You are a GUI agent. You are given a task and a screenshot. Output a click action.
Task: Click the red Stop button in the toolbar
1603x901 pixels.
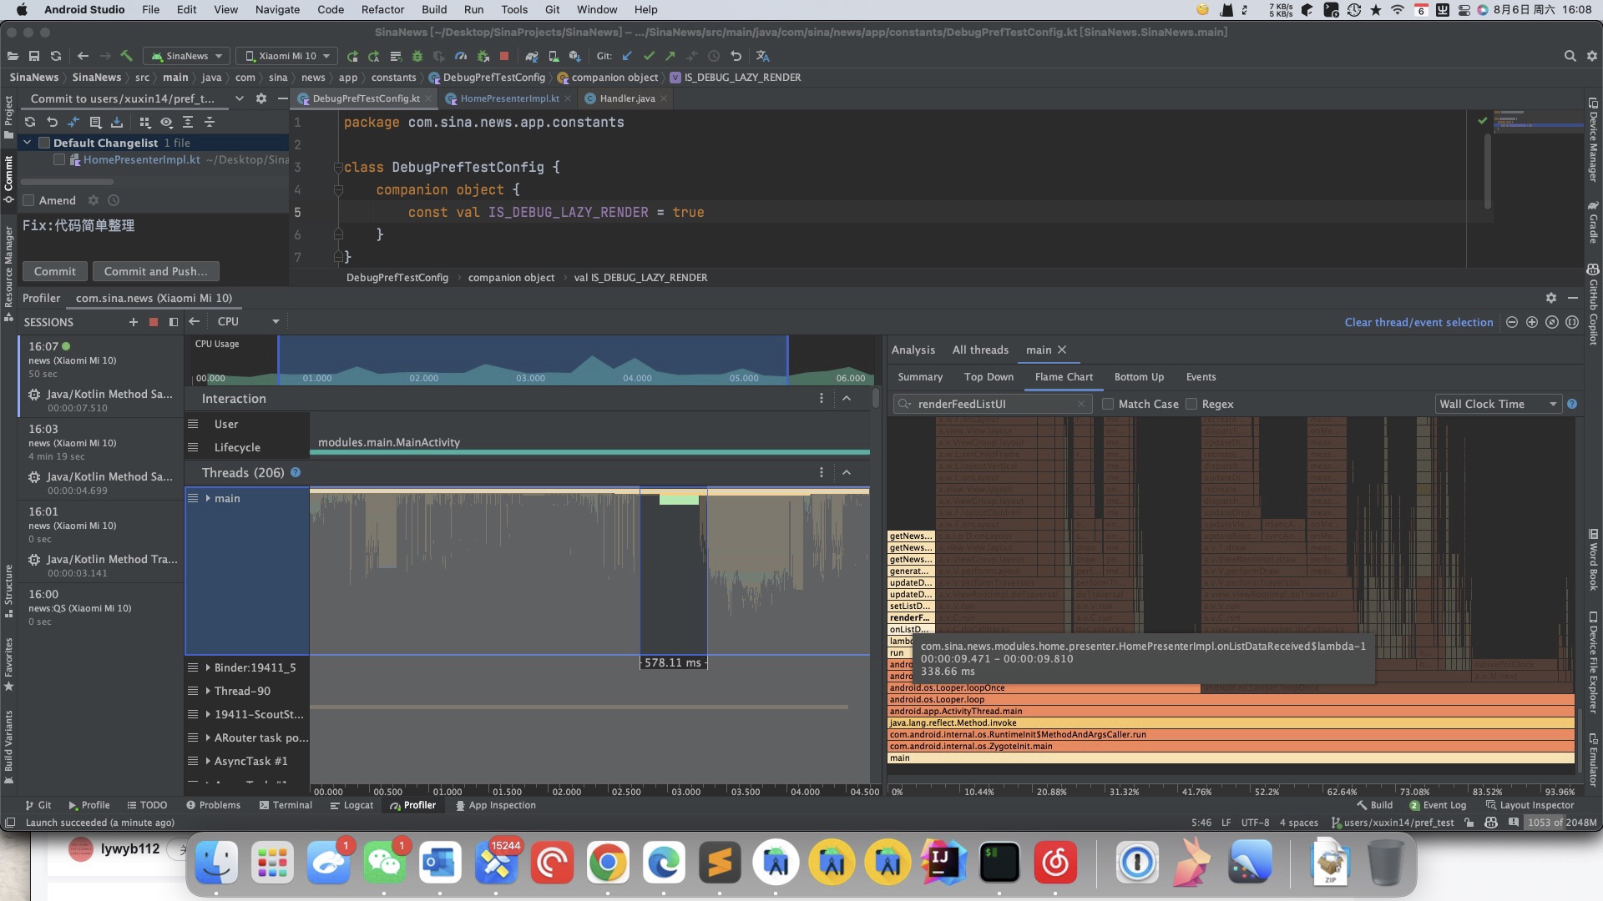[504, 56]
